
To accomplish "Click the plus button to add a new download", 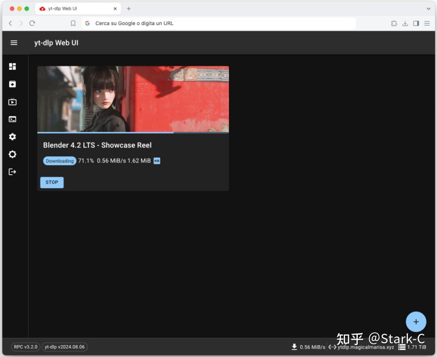I will pyautogui.click(x=416, y=321).
